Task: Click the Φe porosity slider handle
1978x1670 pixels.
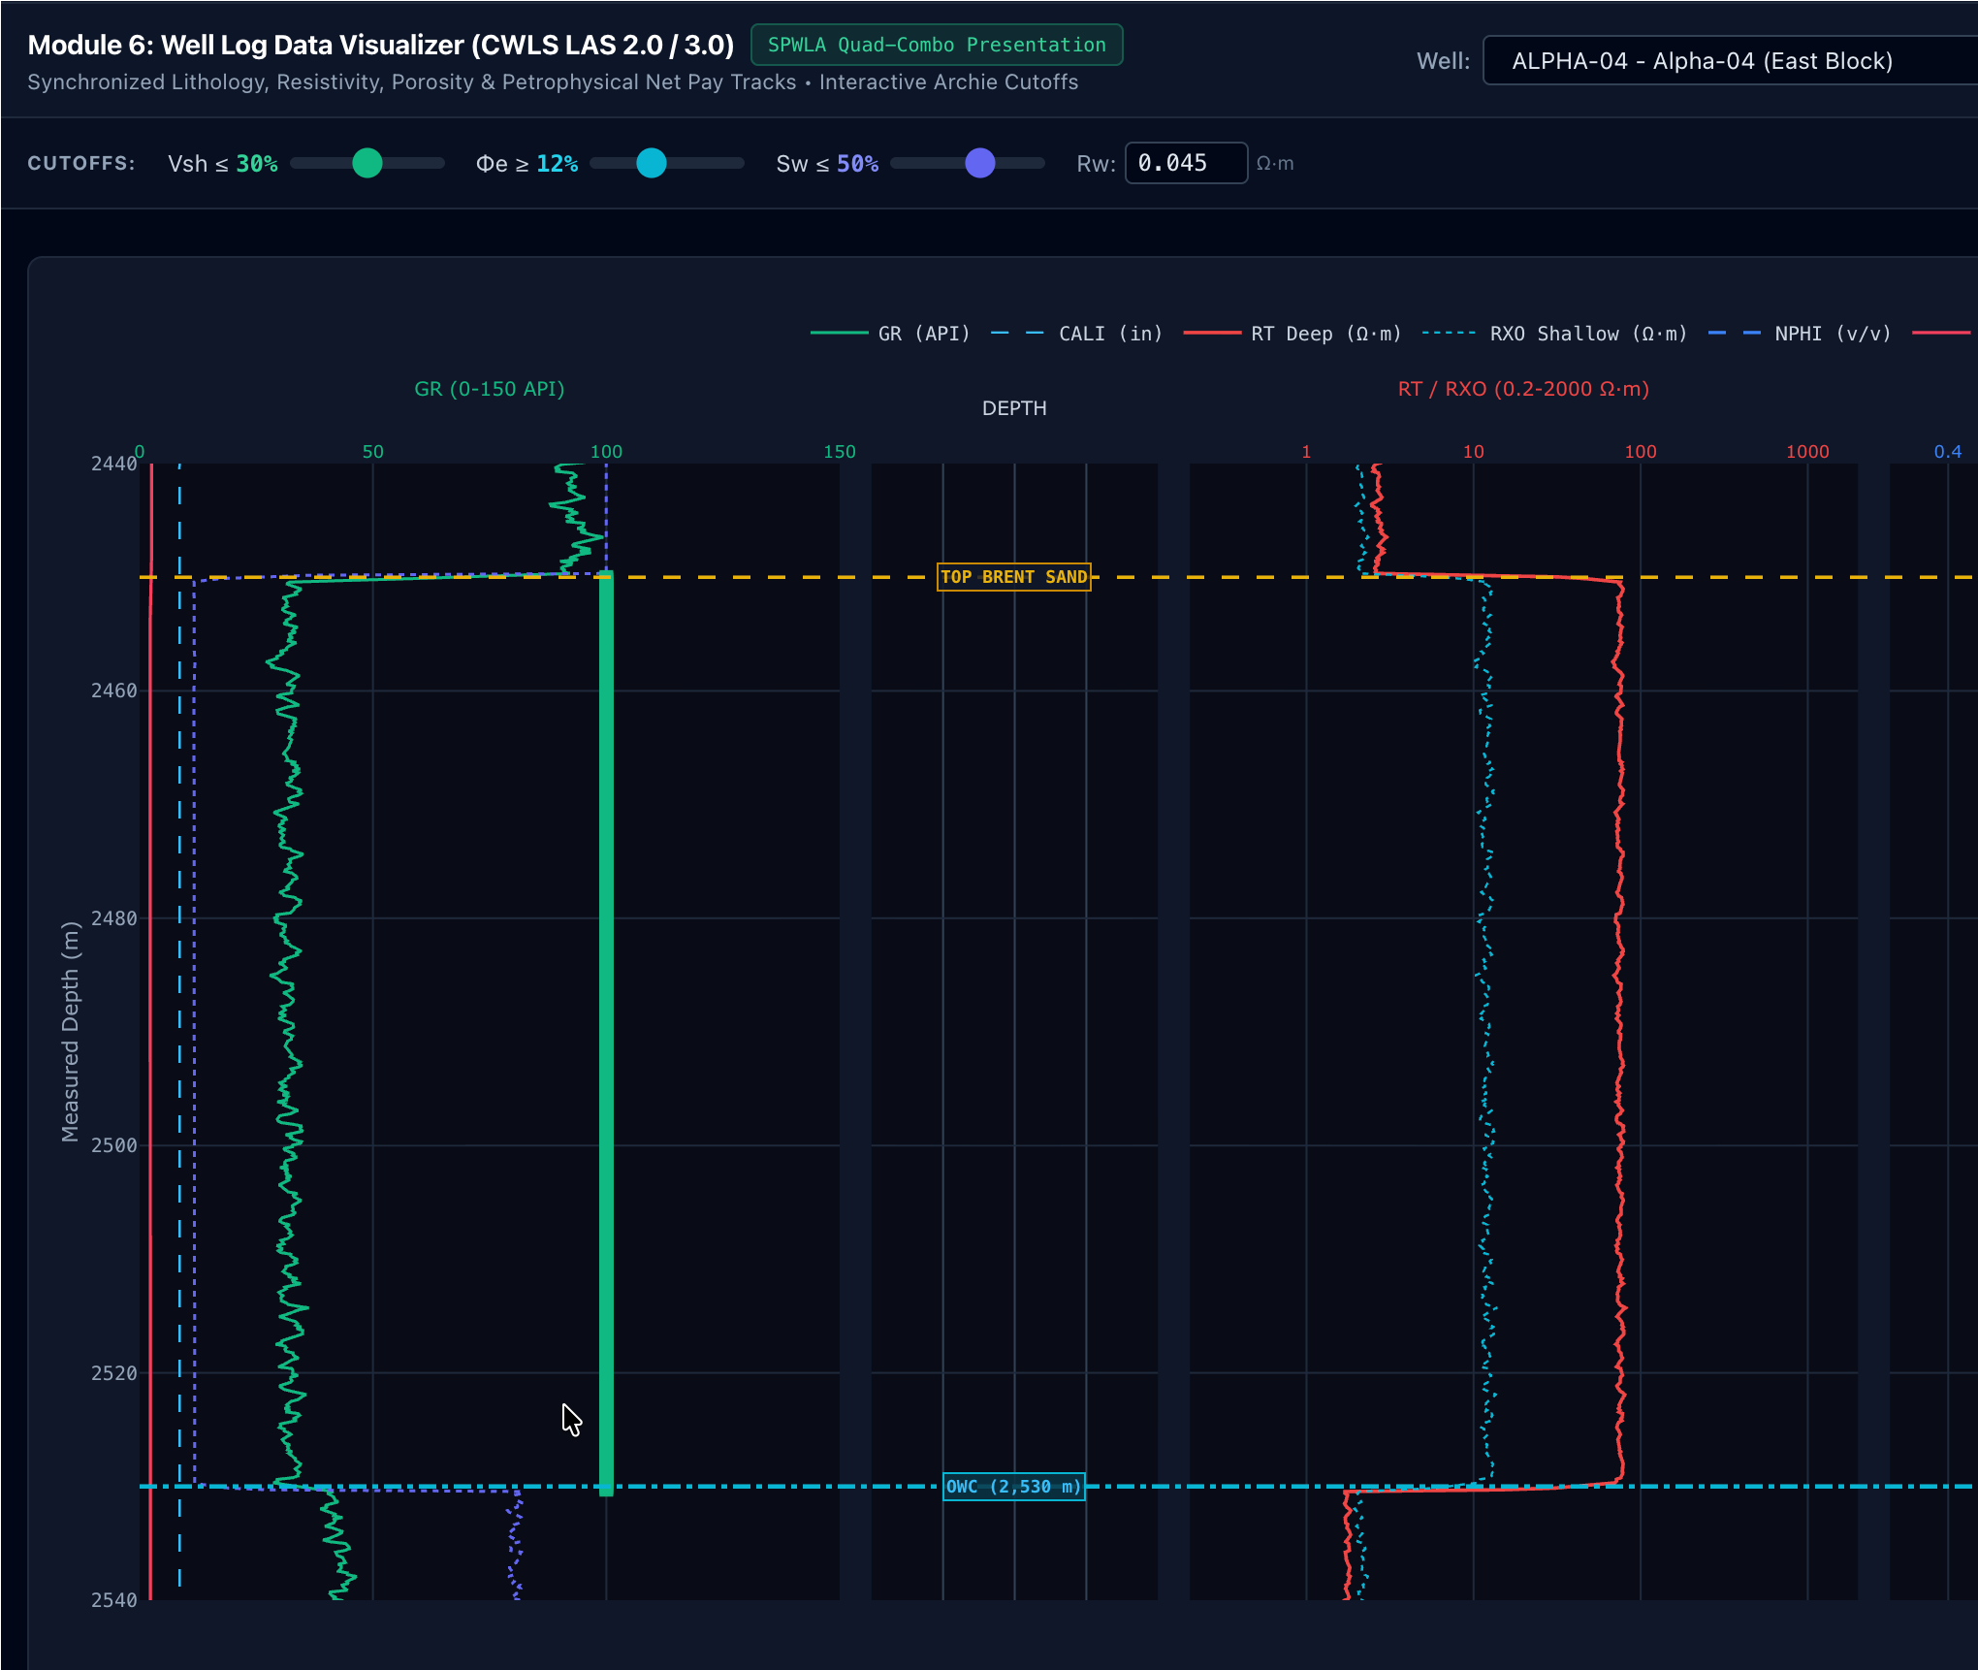Action: pos(652,163)
